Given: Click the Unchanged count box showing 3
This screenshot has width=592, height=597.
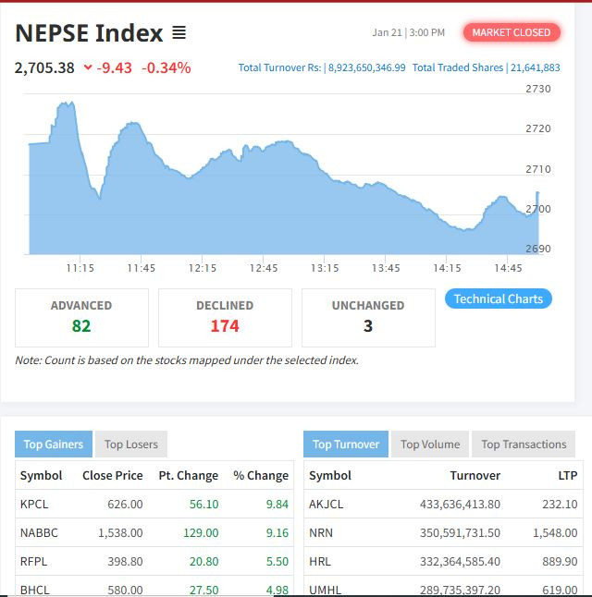Looking at the screenshot, I should click(368, 317).
